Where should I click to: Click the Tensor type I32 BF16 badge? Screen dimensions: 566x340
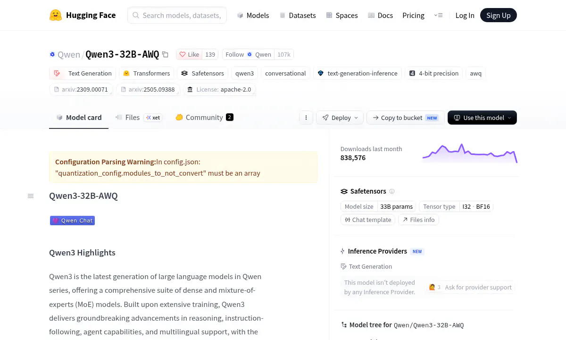(x=456, y=206)
